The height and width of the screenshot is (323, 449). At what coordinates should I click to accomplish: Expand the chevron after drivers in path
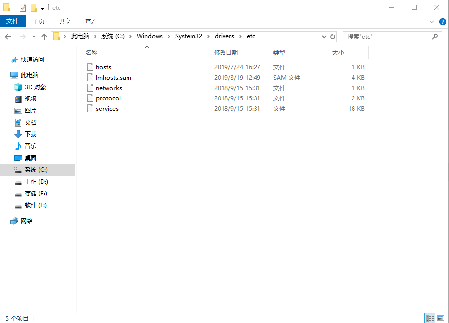[240, 36]
